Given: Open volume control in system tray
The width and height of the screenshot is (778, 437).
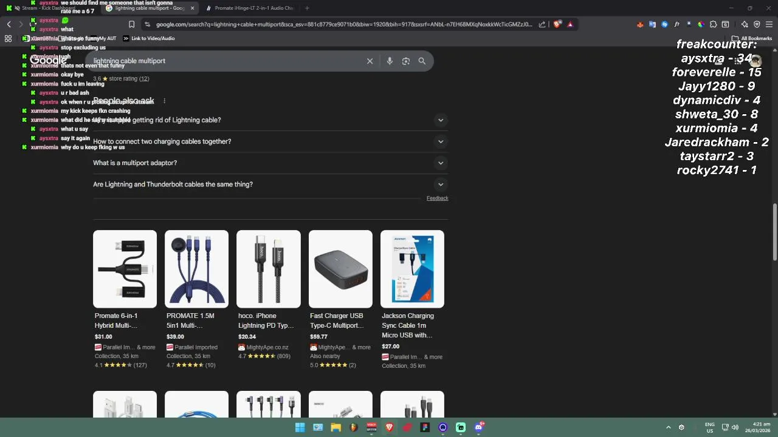Looking at the screenshot, I should point(735,427).
